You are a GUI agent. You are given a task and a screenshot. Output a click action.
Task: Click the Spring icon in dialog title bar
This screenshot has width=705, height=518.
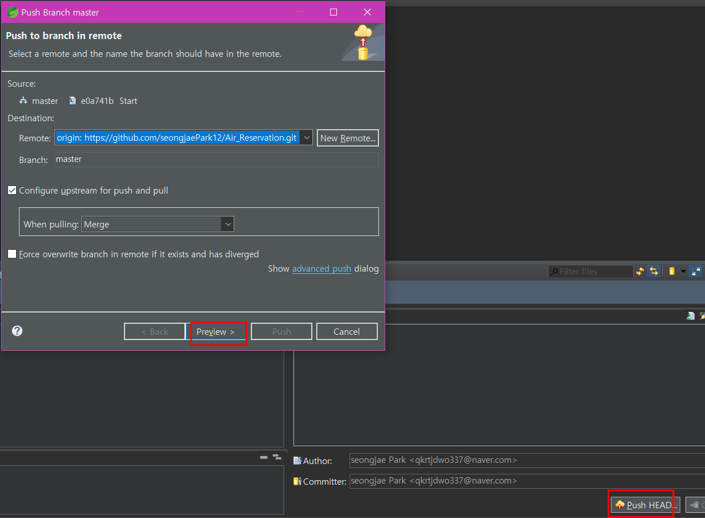click(x=13, y=12)
